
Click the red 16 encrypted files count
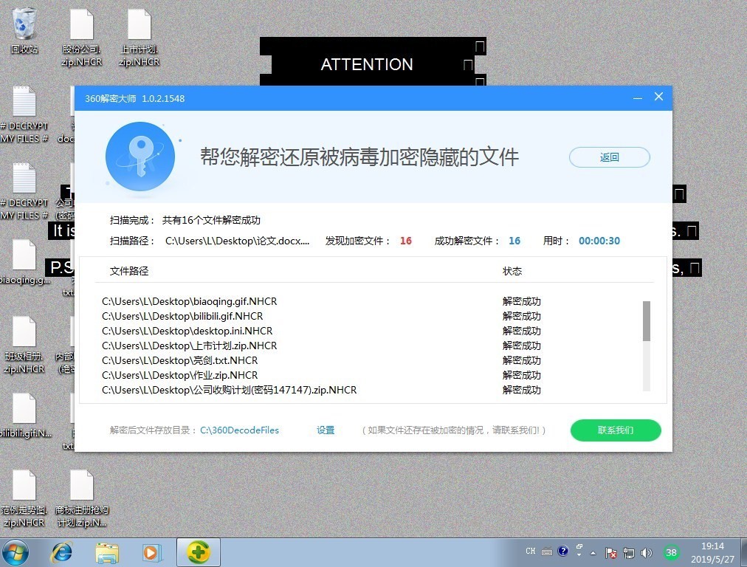406,241
